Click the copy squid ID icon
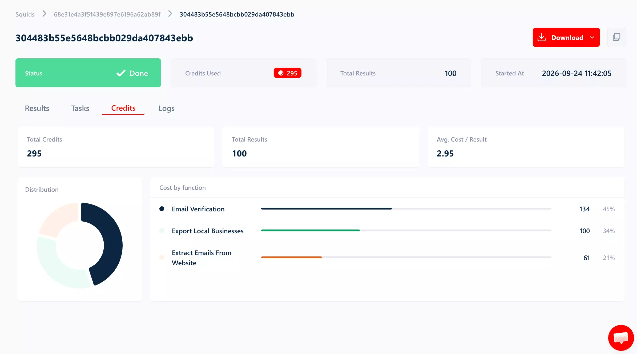Viewport: 637px width, 354px height. 616,37
